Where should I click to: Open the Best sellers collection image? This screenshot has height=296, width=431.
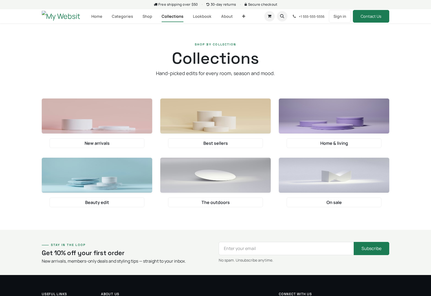coord(215,116)
